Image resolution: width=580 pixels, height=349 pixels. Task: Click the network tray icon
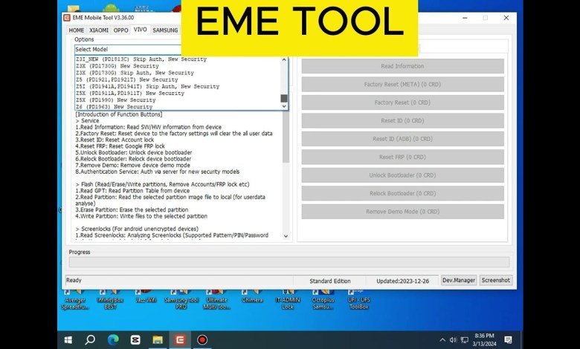click(465, 340)
